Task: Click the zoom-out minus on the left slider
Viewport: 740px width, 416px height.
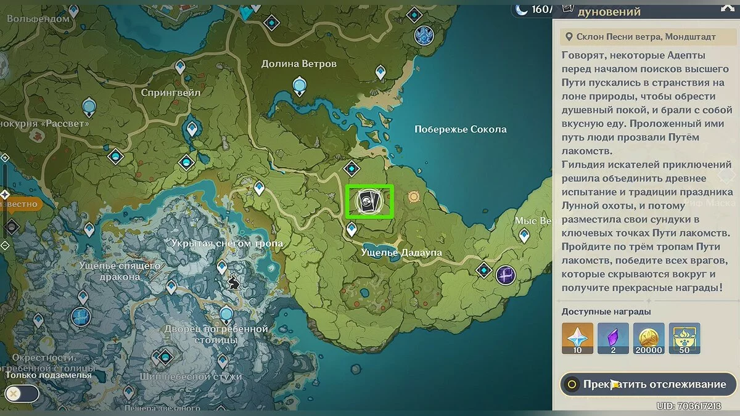Action: [5, 245]
